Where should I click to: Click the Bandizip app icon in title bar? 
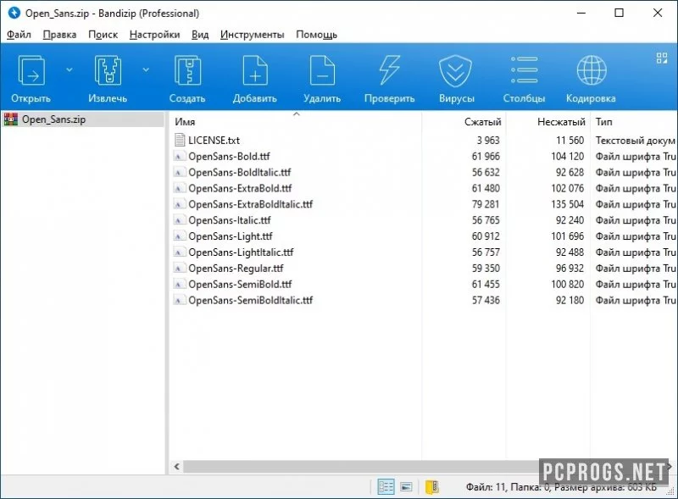(x=14, y=13)
